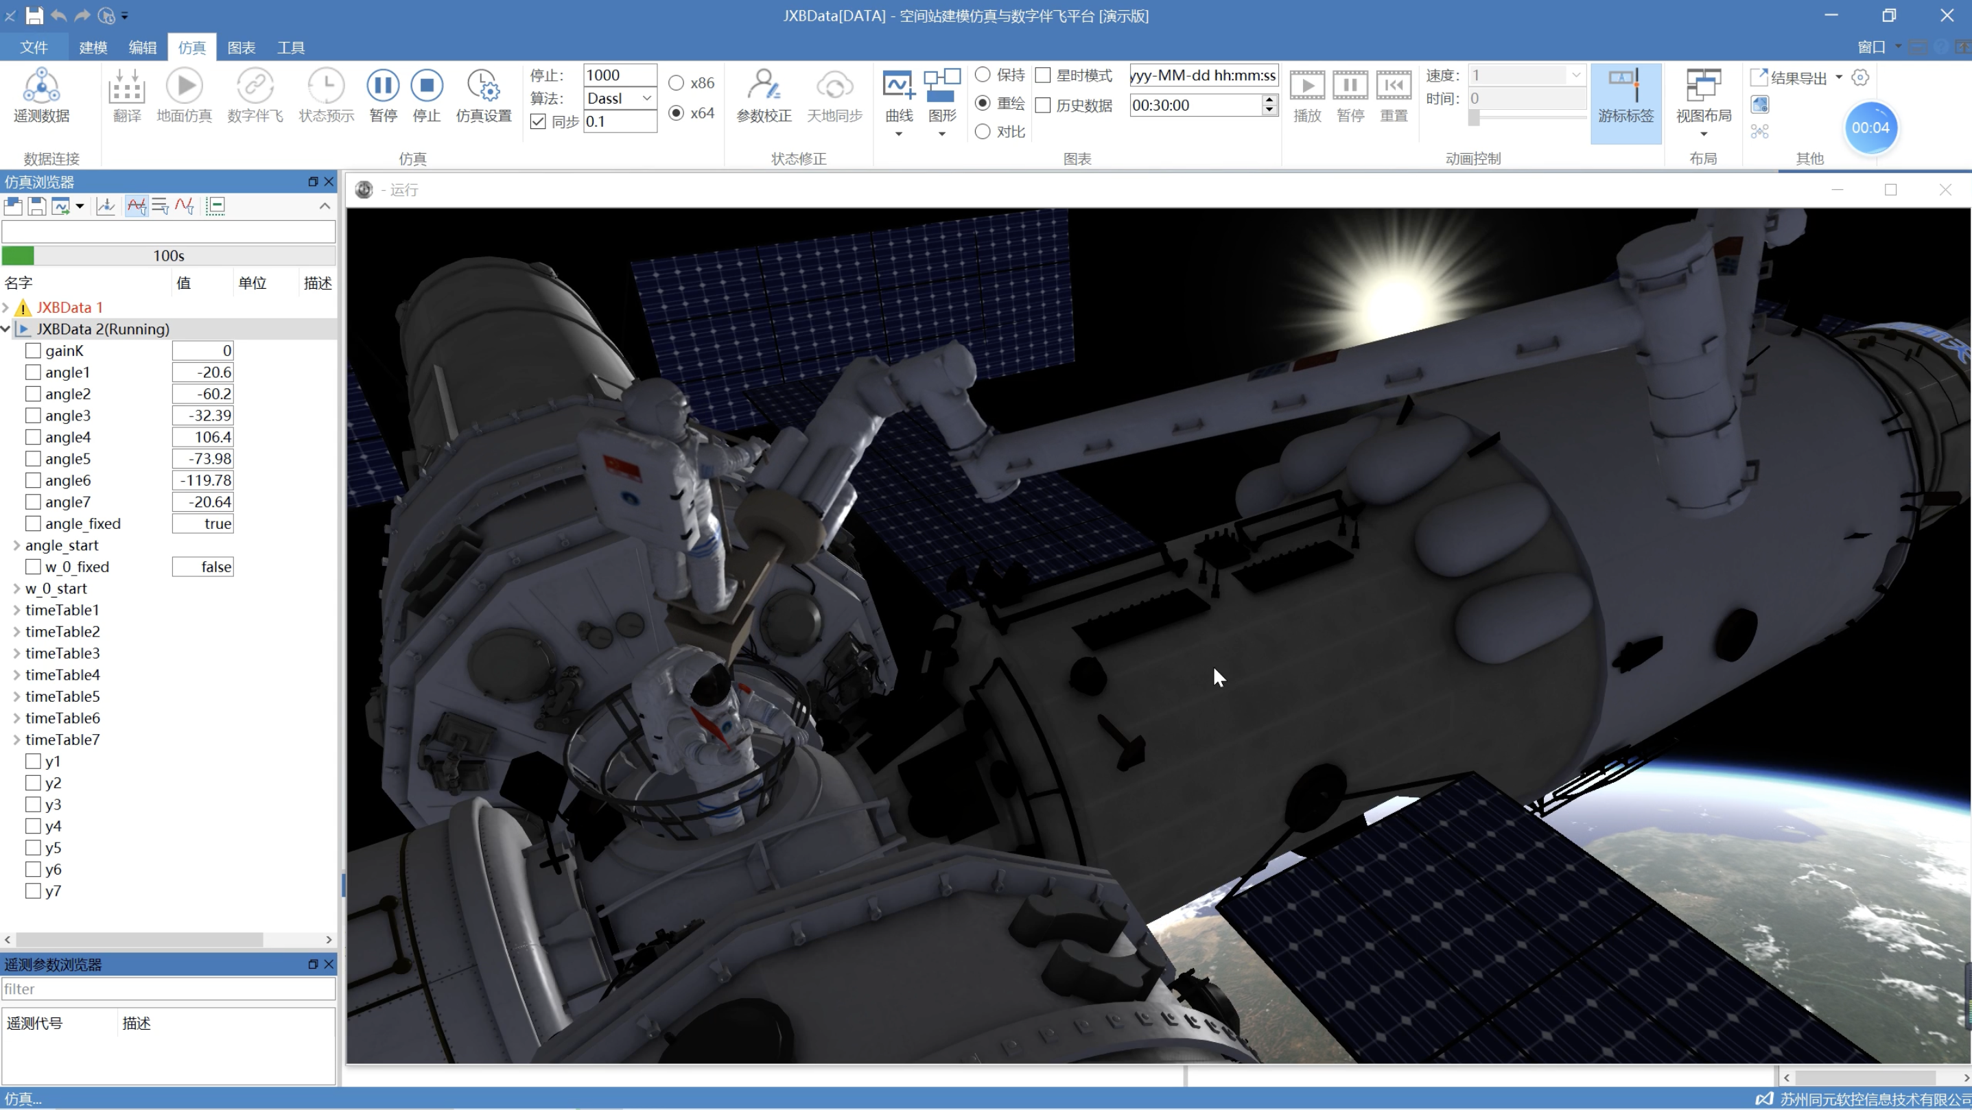Click the 结果导出 export results button

point(1792,78)
